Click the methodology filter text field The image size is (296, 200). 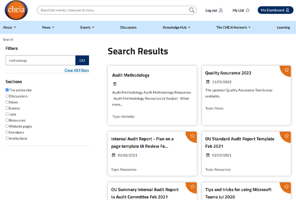tap(40, 61)
